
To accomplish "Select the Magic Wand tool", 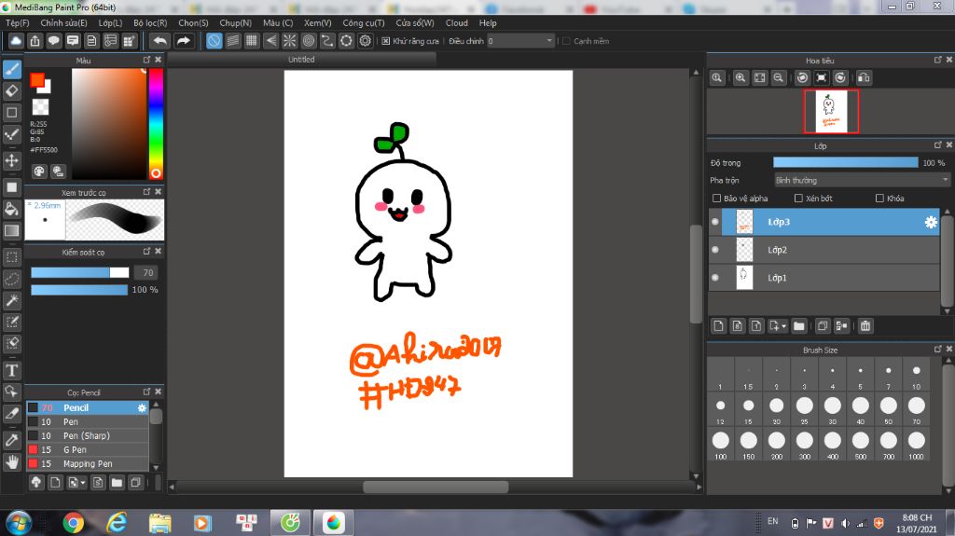I will pyautogui.click(x=11, y=300).
